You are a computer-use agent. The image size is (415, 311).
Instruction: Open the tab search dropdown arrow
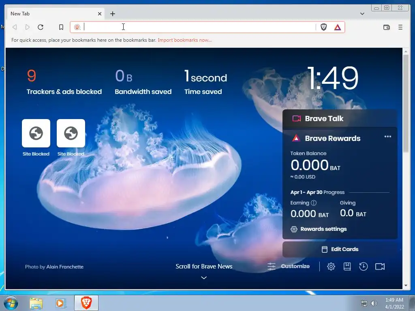coord(362,14)
